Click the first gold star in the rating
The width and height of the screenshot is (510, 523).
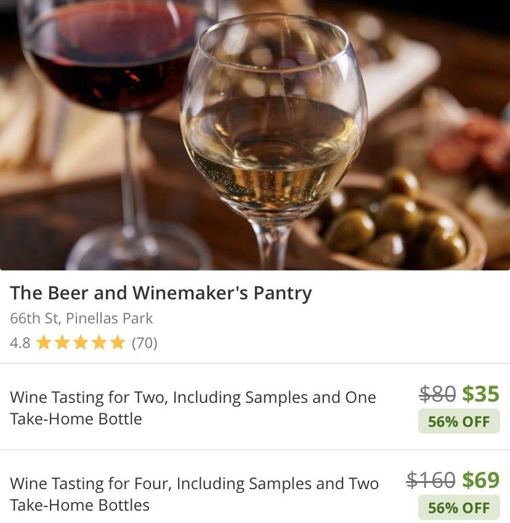44,342
